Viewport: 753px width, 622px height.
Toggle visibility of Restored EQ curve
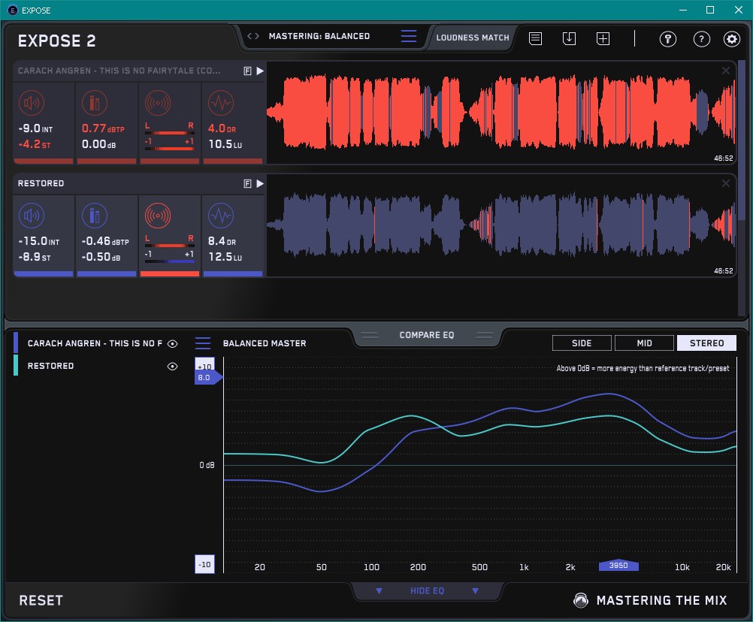click(x=173, y=366)
